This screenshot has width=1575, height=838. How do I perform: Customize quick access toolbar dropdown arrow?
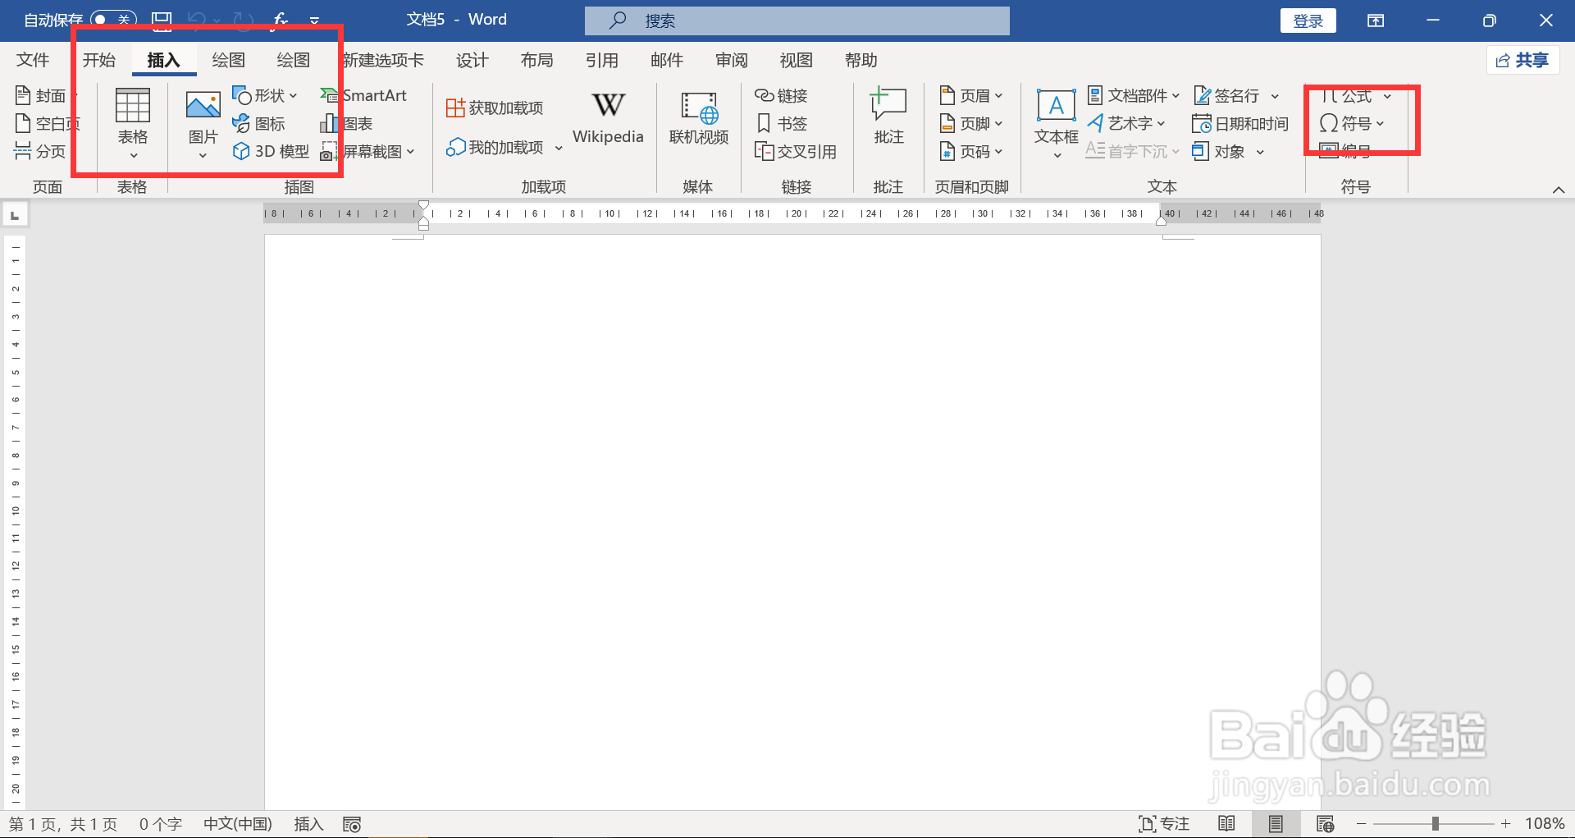(314, 21)
